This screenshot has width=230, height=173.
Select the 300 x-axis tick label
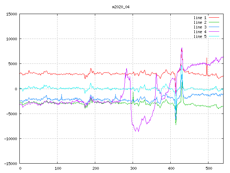point(133,168)
